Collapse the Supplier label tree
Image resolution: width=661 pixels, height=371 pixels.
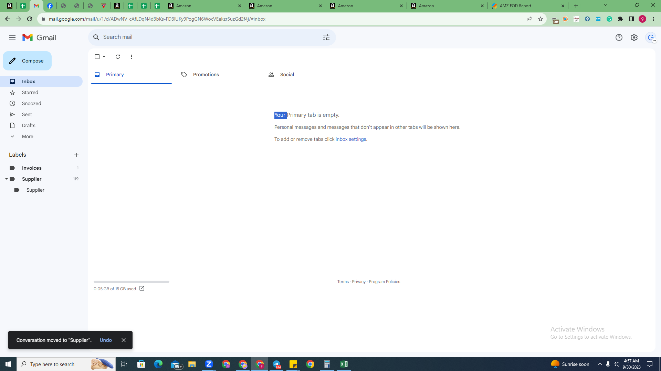[x=6, y=179]
